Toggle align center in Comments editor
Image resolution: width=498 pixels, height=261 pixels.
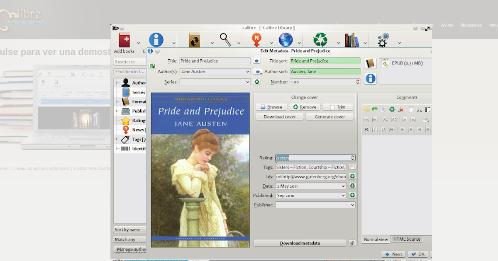[411, 130]
